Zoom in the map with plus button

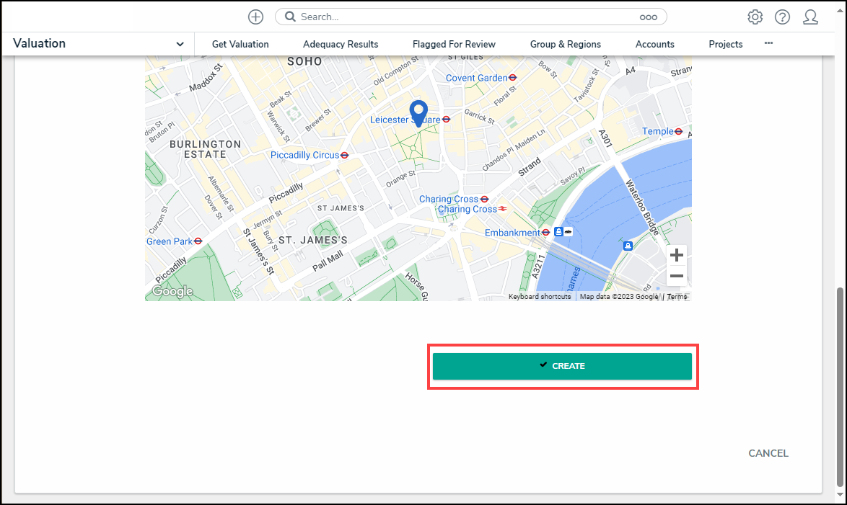(x=676, y=255)
